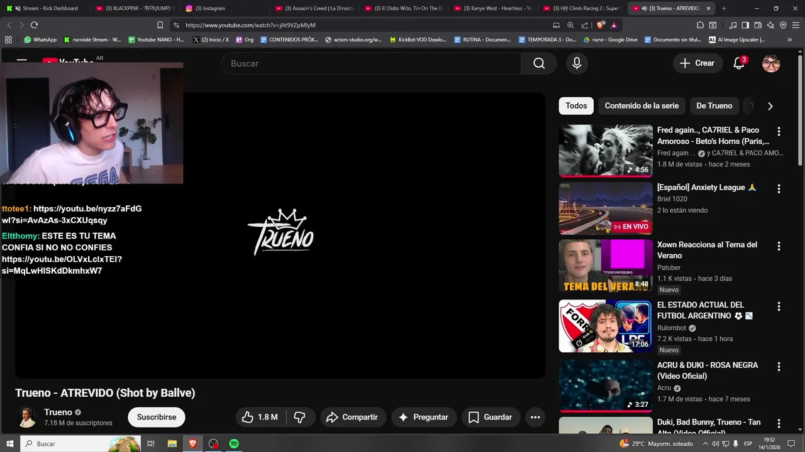Select the Todos filter chip
805x452 pixels.
pos(576,106)
